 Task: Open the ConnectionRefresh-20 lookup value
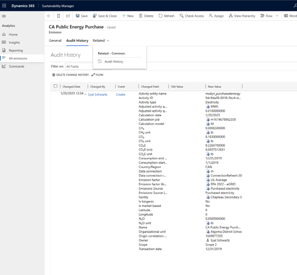click(226, 176)
